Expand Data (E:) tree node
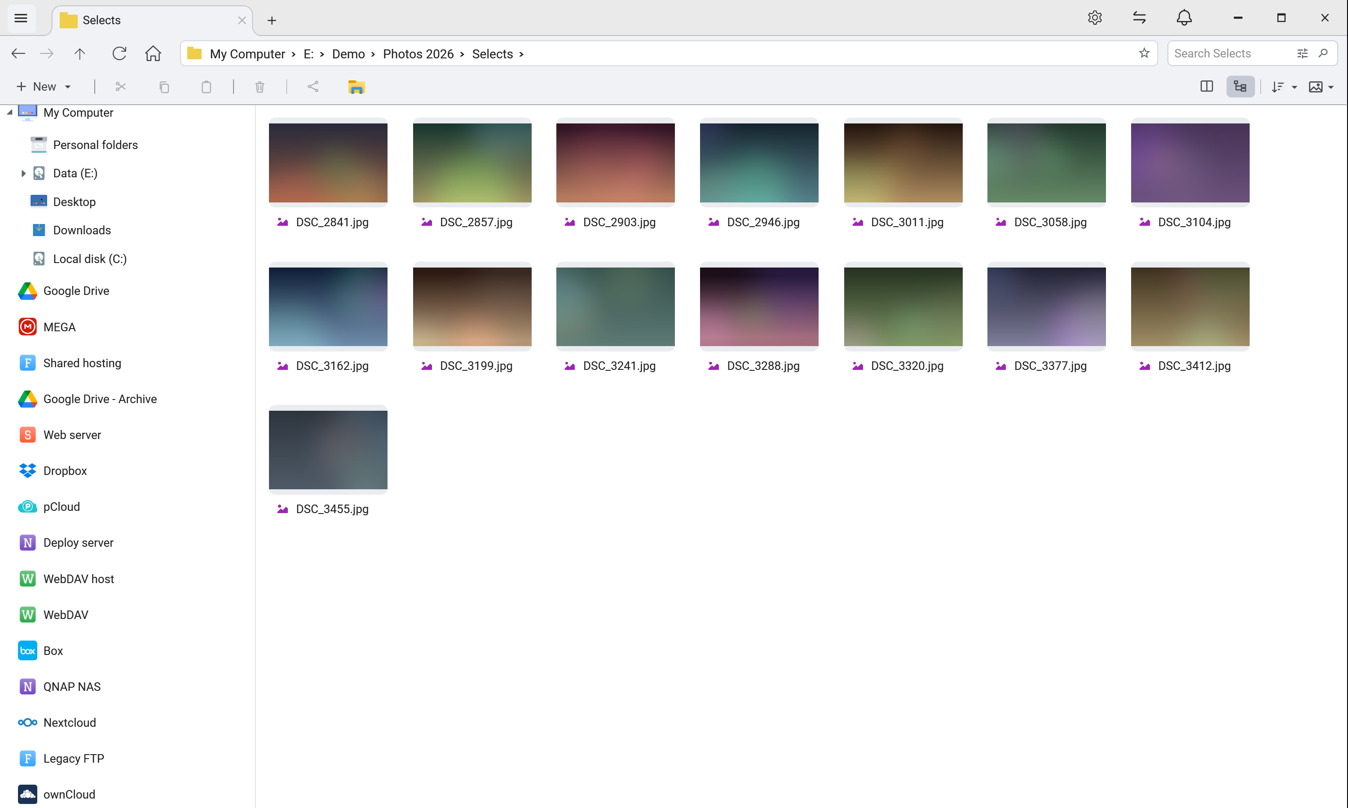 click(23, 173)
